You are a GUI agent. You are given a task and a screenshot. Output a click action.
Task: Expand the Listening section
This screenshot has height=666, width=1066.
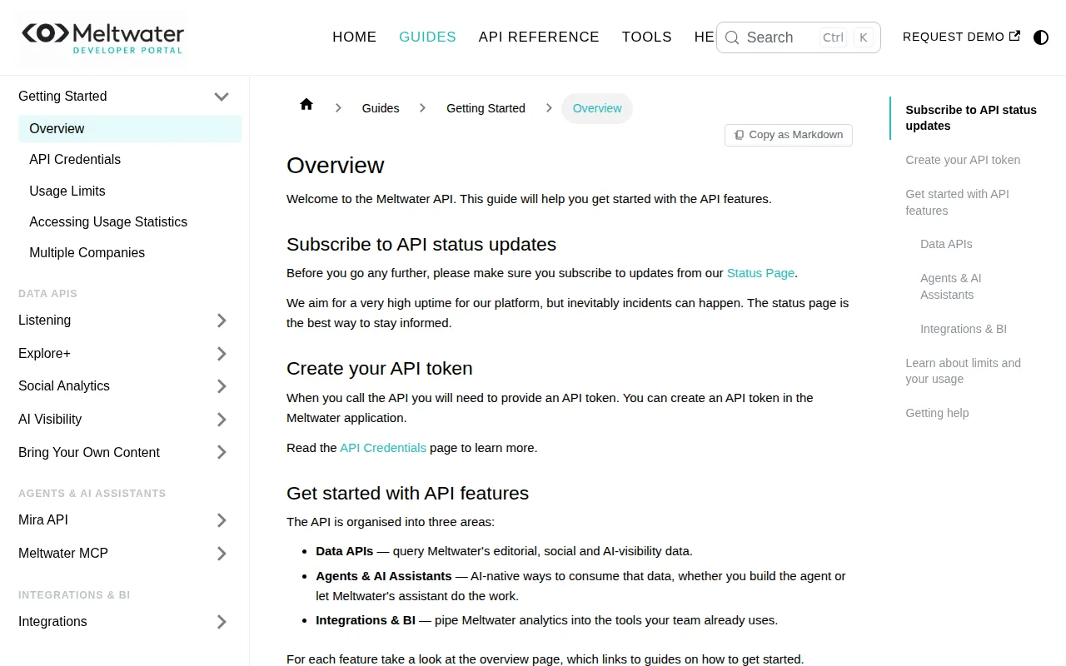click(222, 321)
